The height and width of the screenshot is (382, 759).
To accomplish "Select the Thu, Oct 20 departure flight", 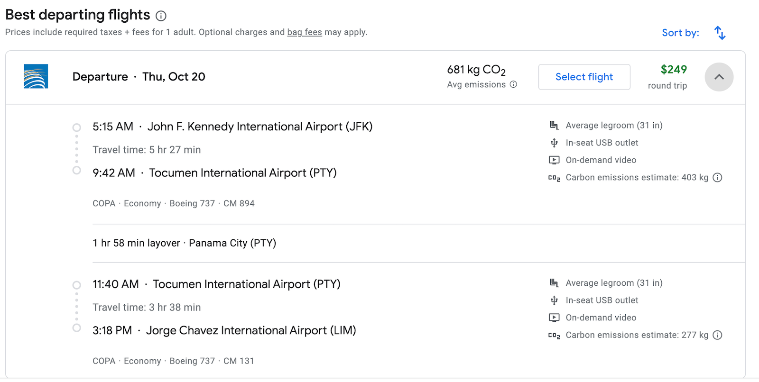I will click(584, 77).
